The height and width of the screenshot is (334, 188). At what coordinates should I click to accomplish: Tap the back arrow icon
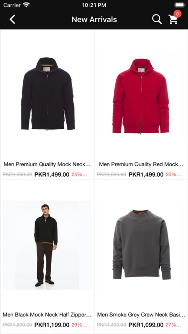pyautogui.click(x=12, y=19)
